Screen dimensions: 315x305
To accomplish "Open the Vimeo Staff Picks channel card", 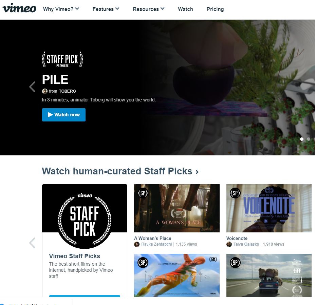I will pyautogui.click(x=85, y=240).
